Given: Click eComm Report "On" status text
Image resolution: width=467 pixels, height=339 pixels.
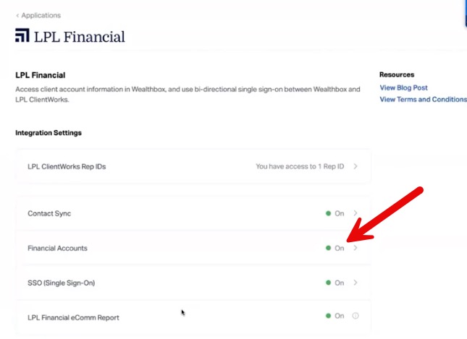Looking at the screenshot, I should (x=339, y=317).
